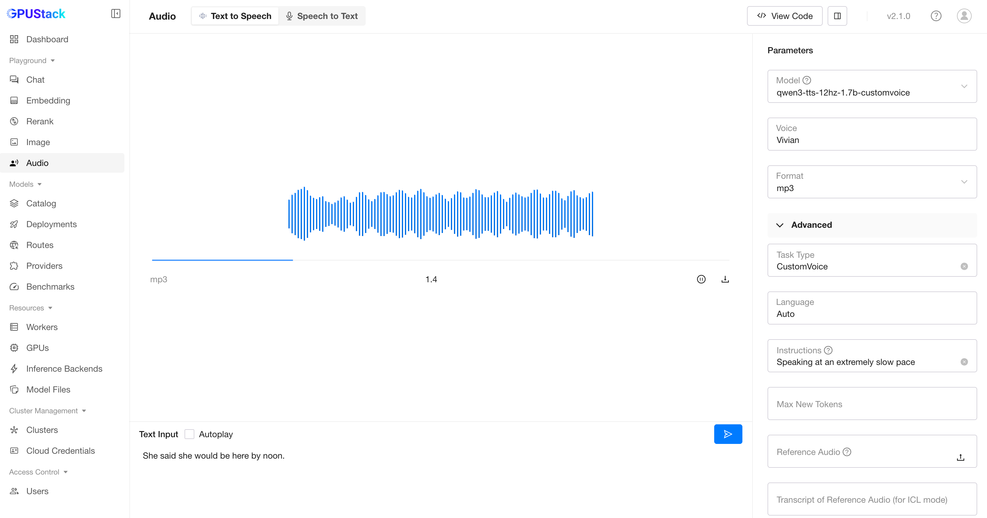Open the help question mark icon
Image resolution: width=987 pixels, height=518 pixels.
coord(936,16)
